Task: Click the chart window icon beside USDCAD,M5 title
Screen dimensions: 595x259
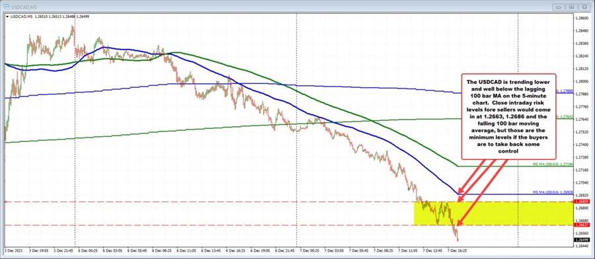Action: coord(7,7)
